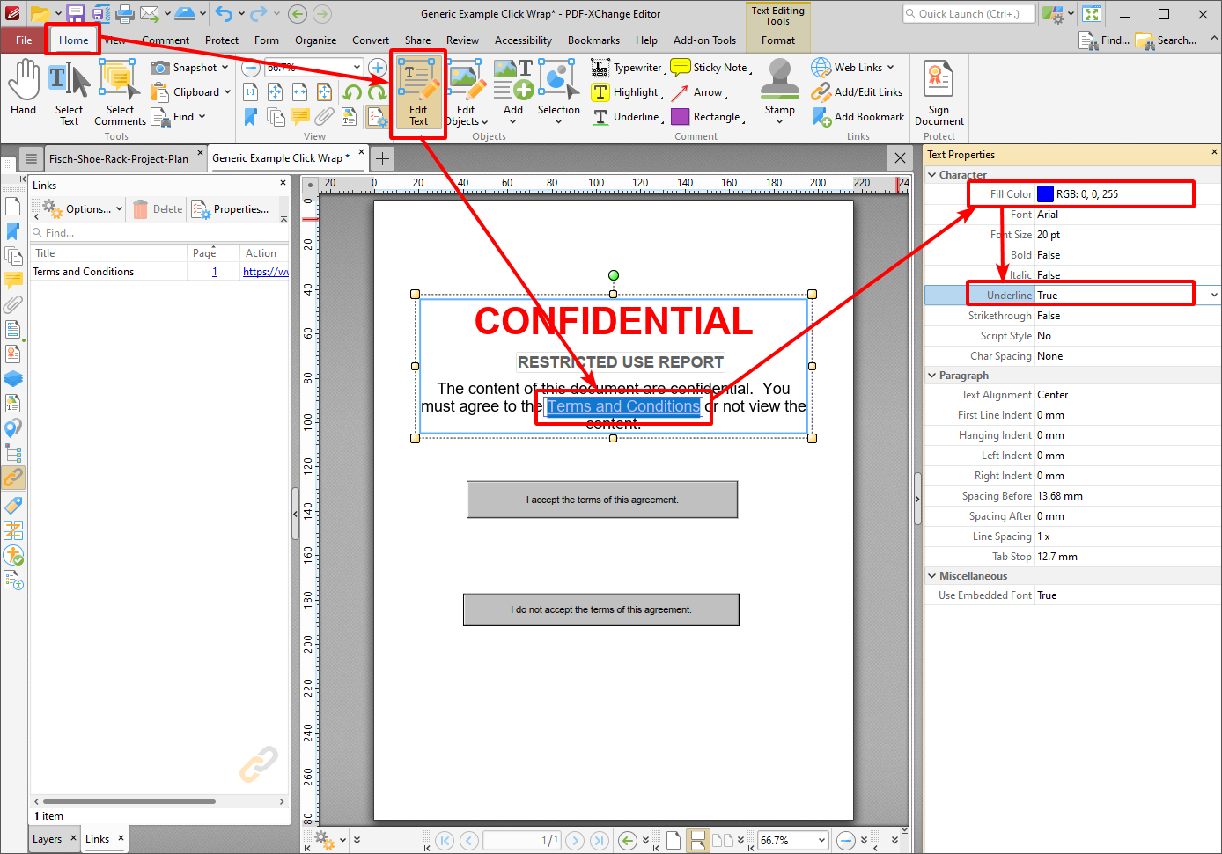Image resolution: width=1222 pixels, height=854 pixels.
Task: Open the Fill Color swatch
Action: [x=1047, y=193]
